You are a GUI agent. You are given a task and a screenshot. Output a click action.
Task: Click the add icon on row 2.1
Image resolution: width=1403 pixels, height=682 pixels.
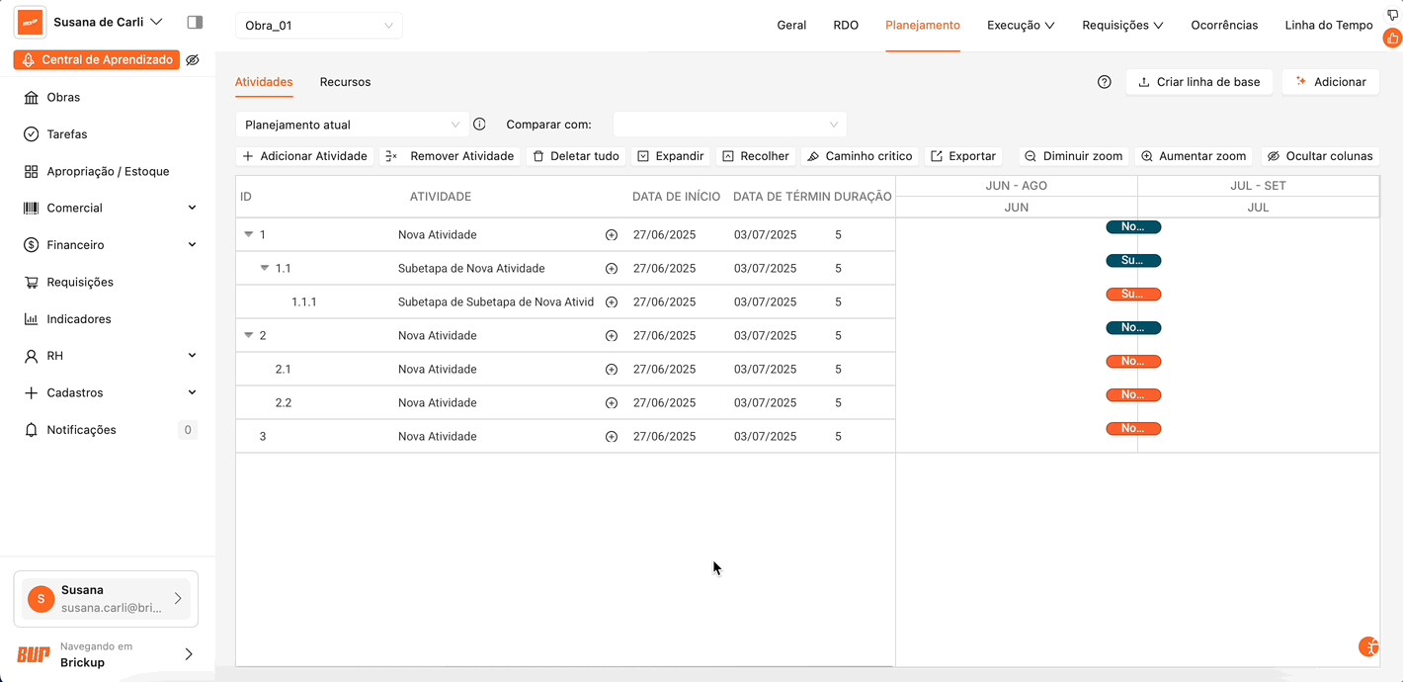[612, 370]
